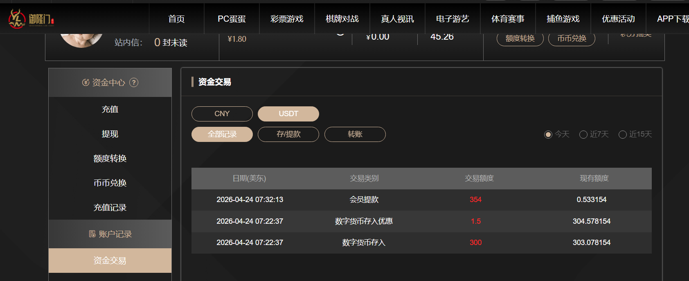
Task: Click the 账户记录 sidebar header
Action: pyautogui.click(x=110, y=234)
